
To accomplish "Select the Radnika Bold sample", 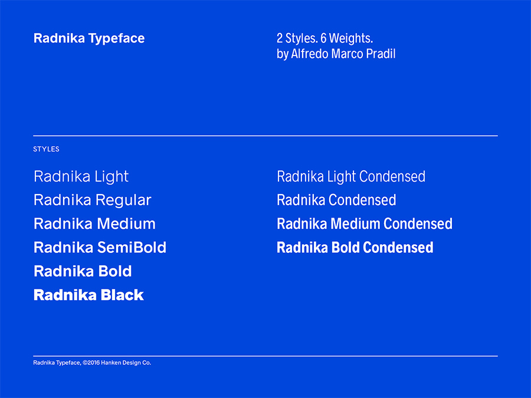I will pyautogui.click(x=83, y=271).
